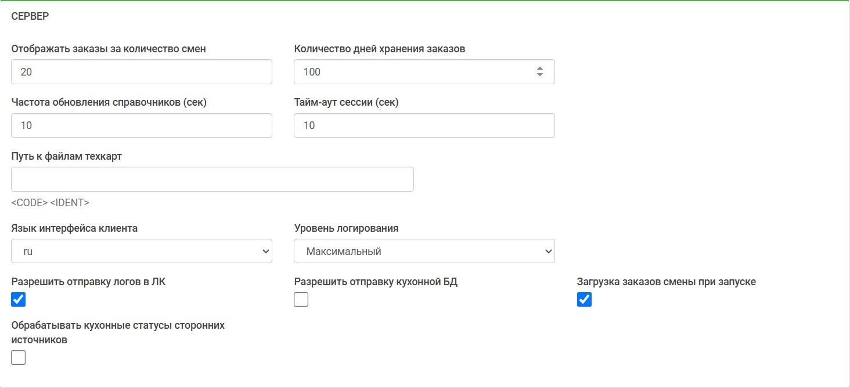Click the 'Путь к файлам техкарт' label
This screenshot has width=850, height=388.
[x=67, y=156]
